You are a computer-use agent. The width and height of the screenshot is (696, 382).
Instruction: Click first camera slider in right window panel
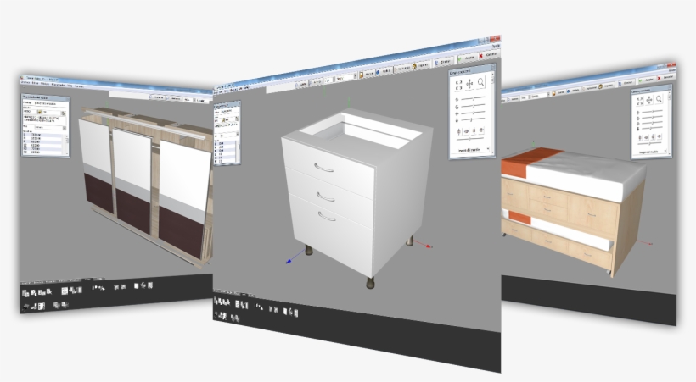pos(652,112)
